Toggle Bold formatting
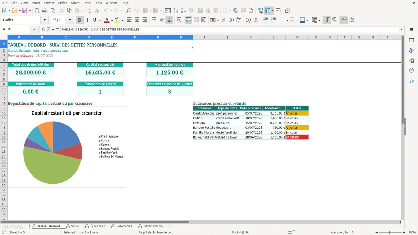This screenshot has height=235, width=418. click(80, 20)
